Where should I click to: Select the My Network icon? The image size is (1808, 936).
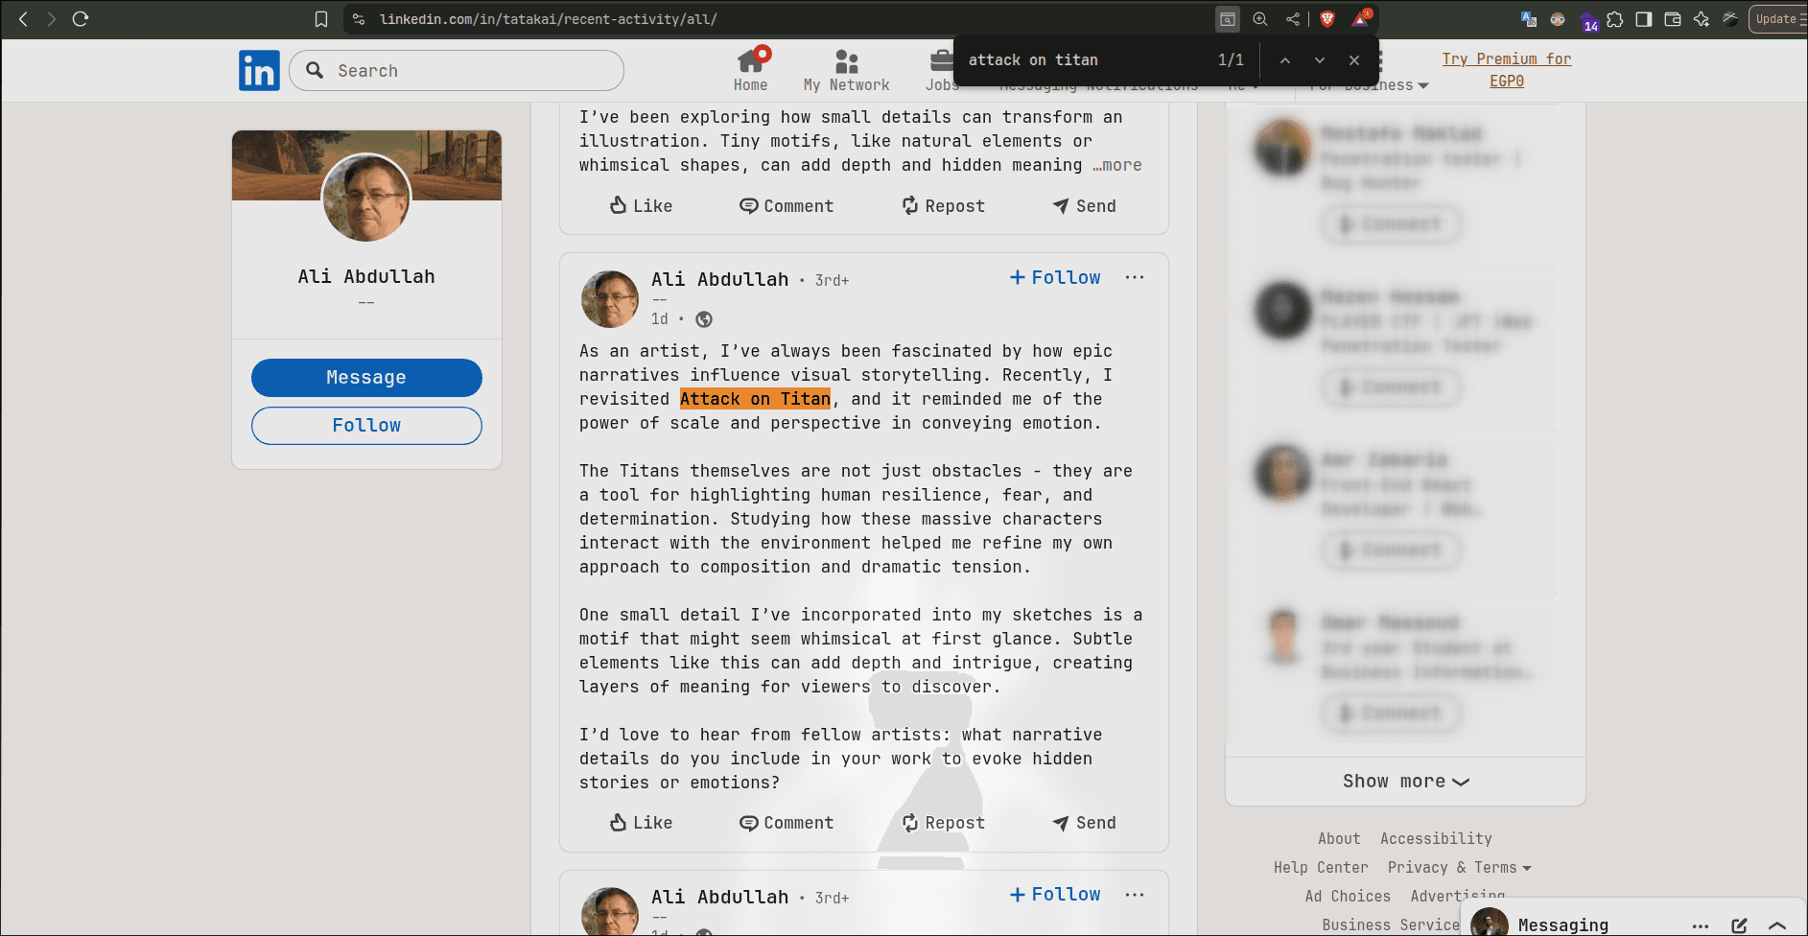coord(846,62)
